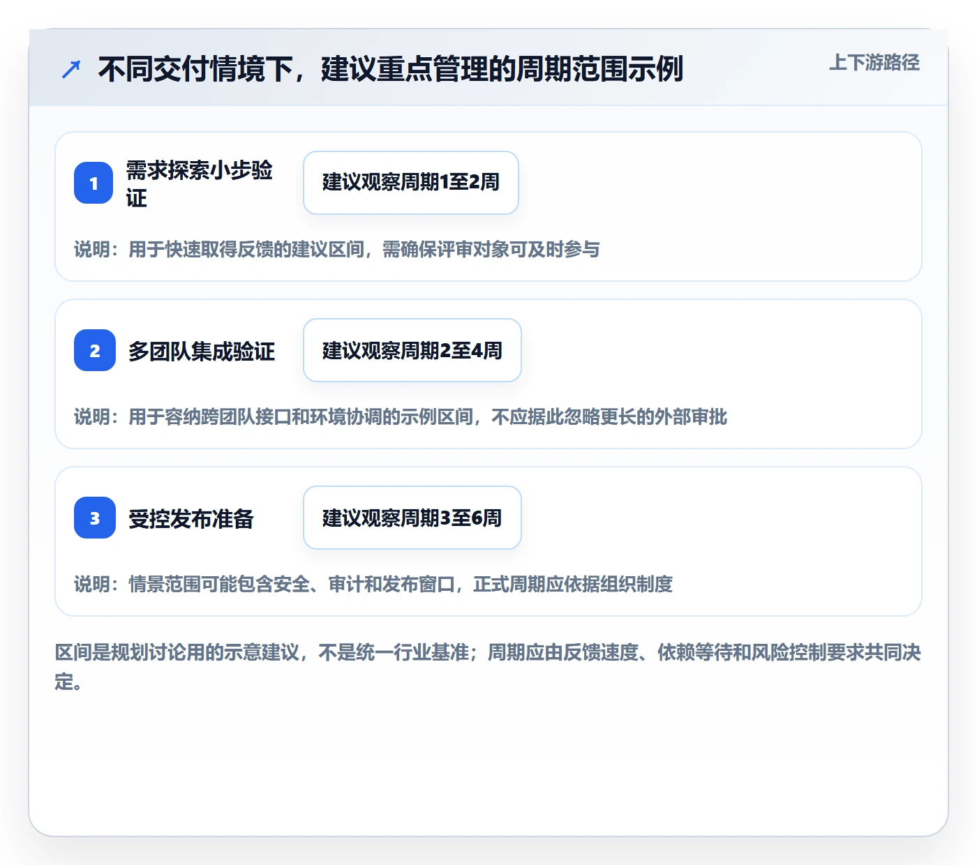
Task: Click the footer paragraph starting 区间是规划讨论用
Action: (x=488, y=667)
